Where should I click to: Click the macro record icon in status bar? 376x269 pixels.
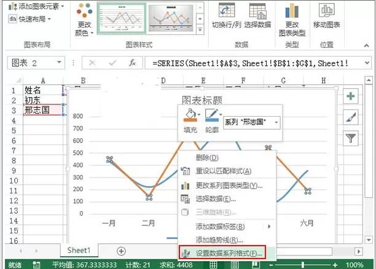pyautogui.click(x=36, y=265)
